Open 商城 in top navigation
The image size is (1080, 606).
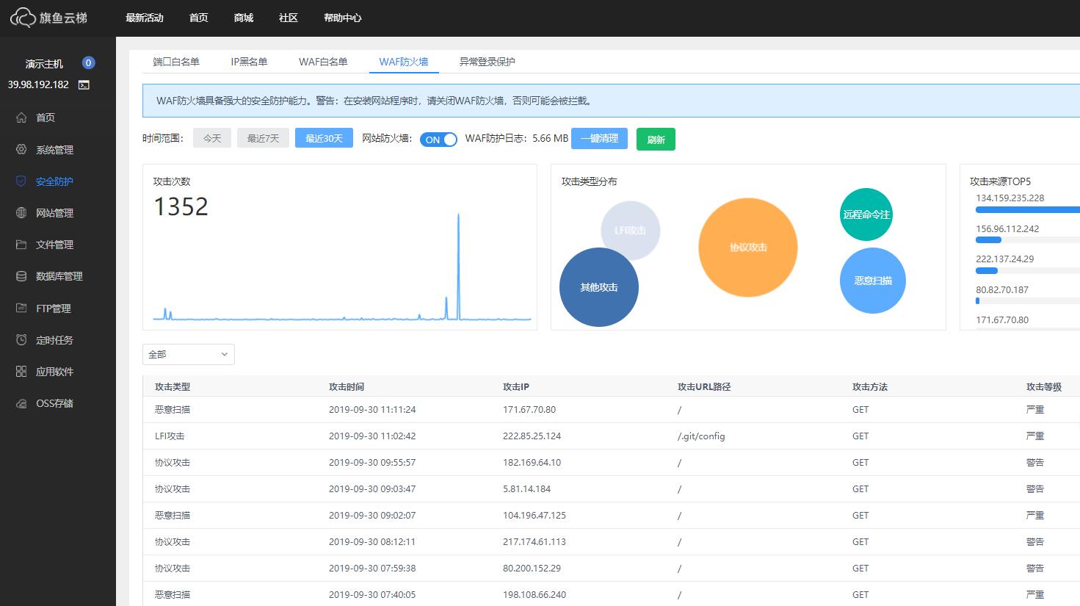pos(244,18)
